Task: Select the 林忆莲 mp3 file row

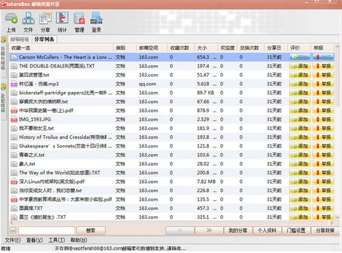Action: [172, 84]
